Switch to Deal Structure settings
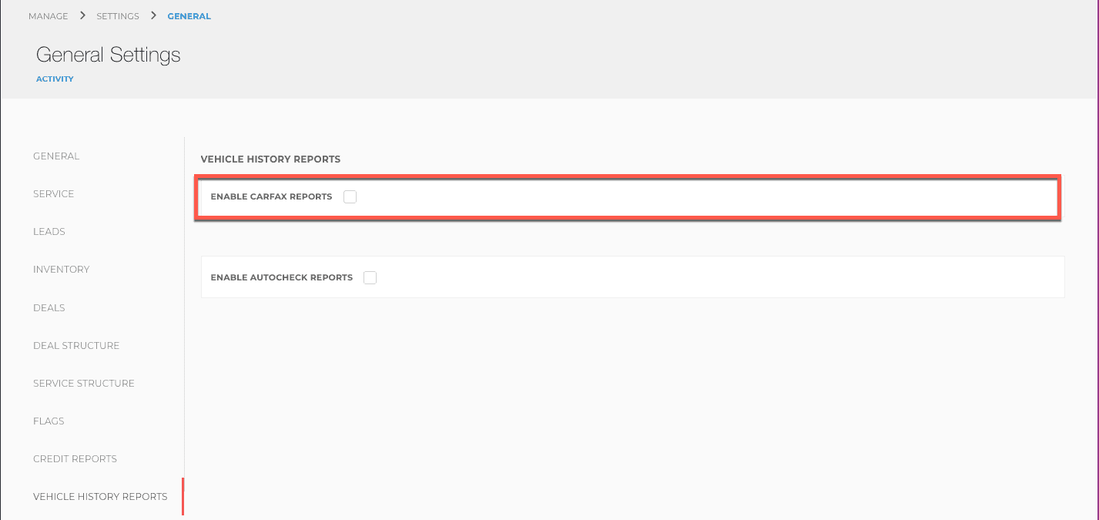Screen dimensions: 1099x520 pyautogui.click(x=76, y=346)
